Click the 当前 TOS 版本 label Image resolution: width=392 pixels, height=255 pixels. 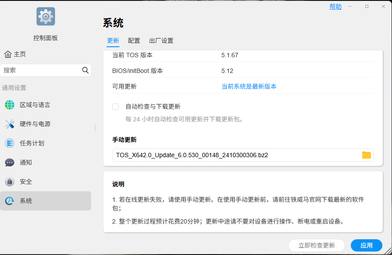click(132, 55)
